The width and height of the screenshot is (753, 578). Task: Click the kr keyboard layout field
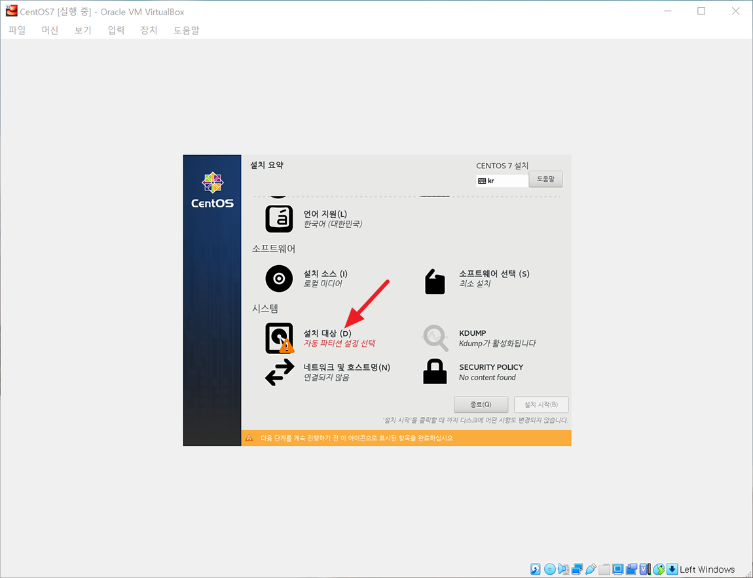tap(502, 181)
